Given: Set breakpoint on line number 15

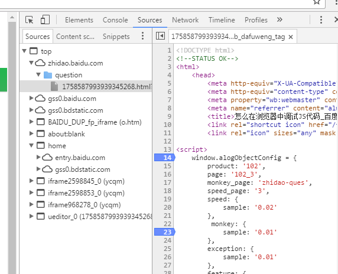Looking at the screenshot, I should 167,166.
